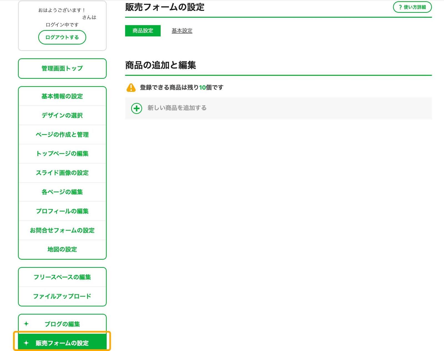Open フリースペースの編集

[x=62, y=277]
